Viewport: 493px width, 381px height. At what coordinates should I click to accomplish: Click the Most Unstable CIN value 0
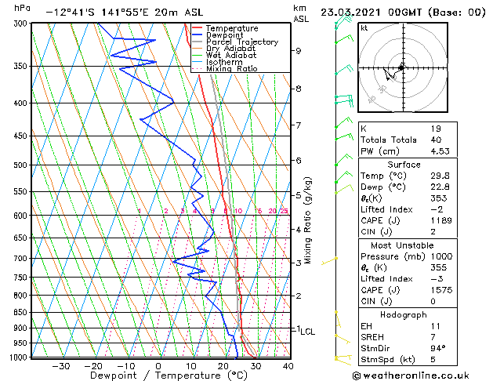click(433, 302)
